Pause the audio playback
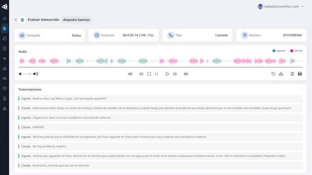 (x=156, y=74)
